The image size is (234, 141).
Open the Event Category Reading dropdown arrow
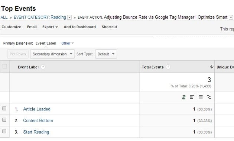tap(69, 17)
